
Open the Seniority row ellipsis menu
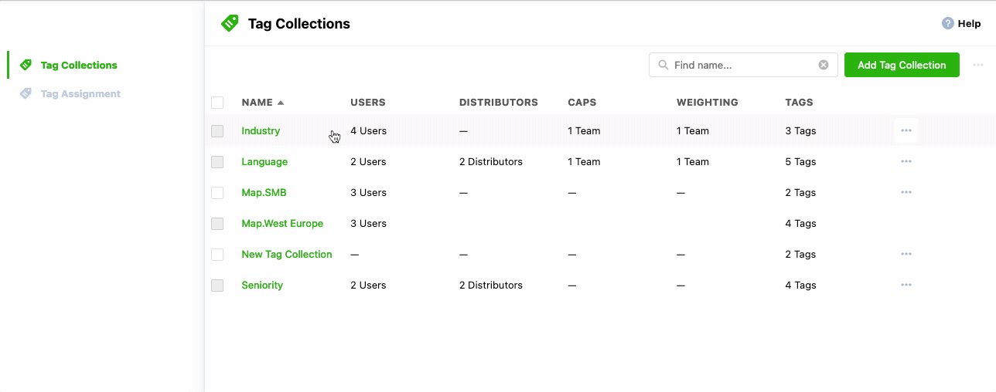(906, 285)
